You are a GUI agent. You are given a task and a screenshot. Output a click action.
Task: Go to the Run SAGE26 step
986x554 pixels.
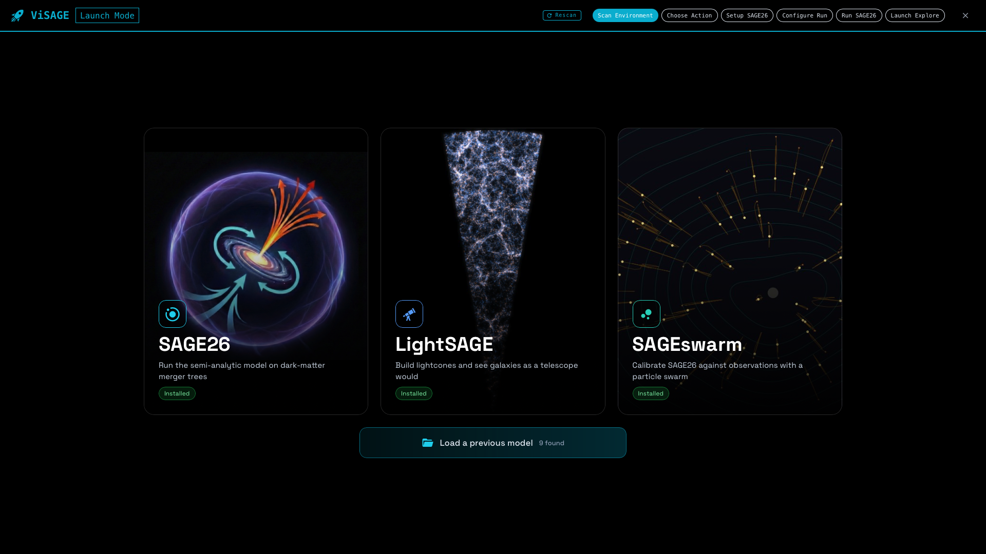(x=859, y=15)
